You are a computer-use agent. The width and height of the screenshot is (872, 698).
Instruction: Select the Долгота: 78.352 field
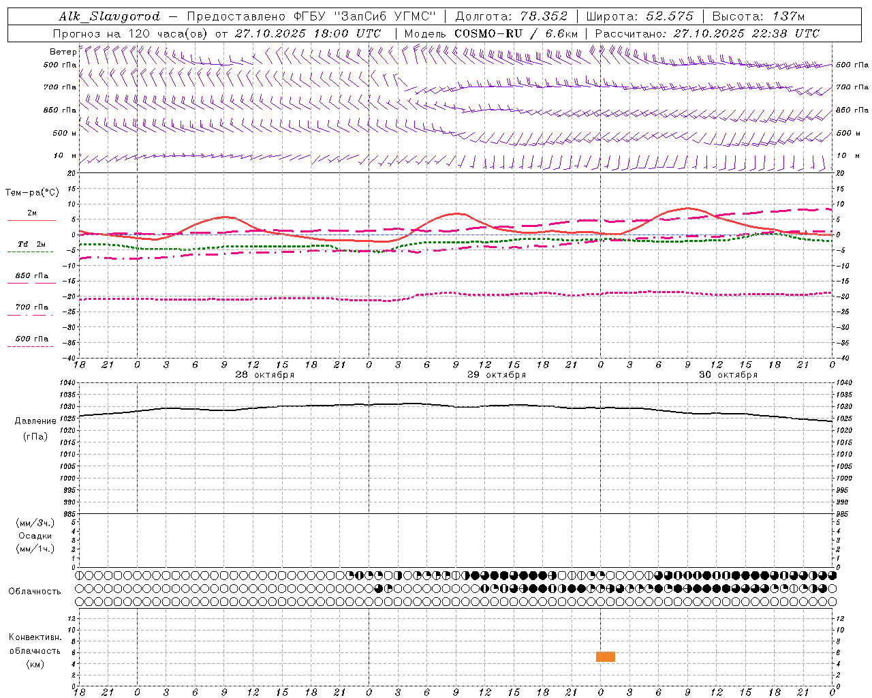coord(512,16)
